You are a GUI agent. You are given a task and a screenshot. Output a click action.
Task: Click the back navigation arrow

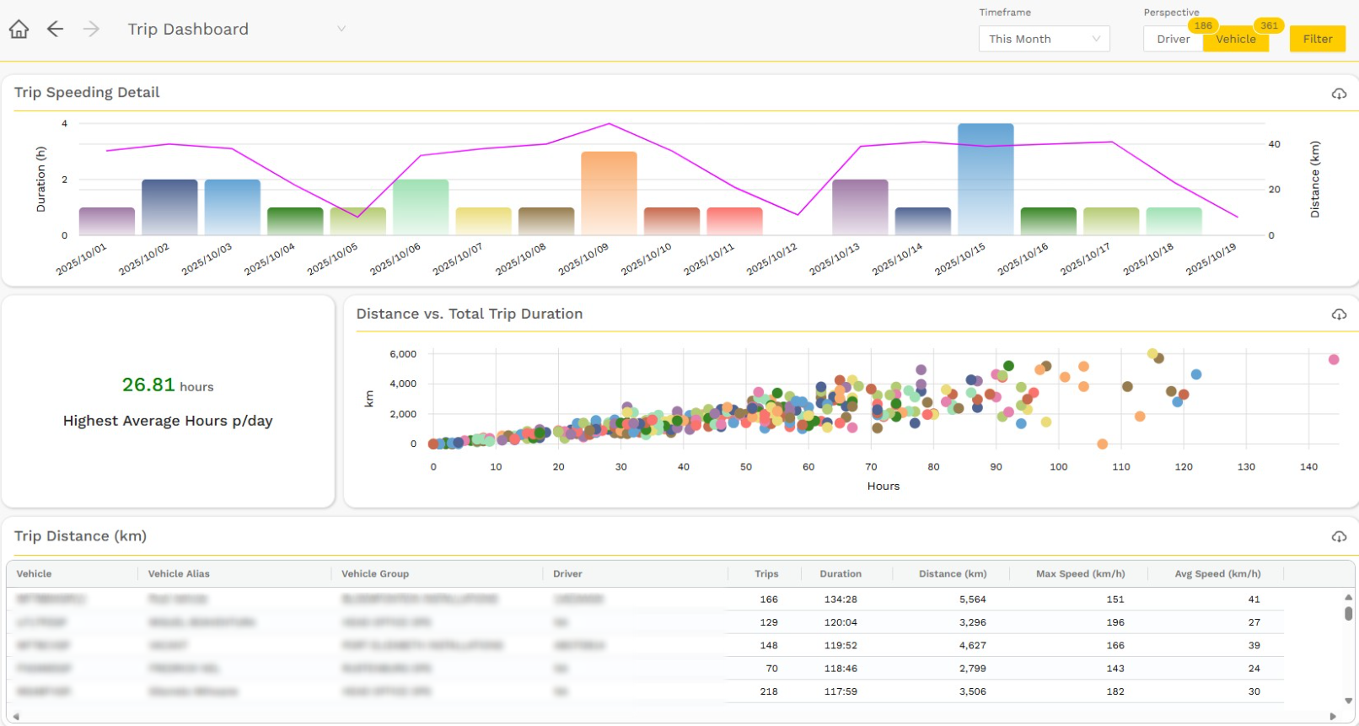tap(55, 30)
